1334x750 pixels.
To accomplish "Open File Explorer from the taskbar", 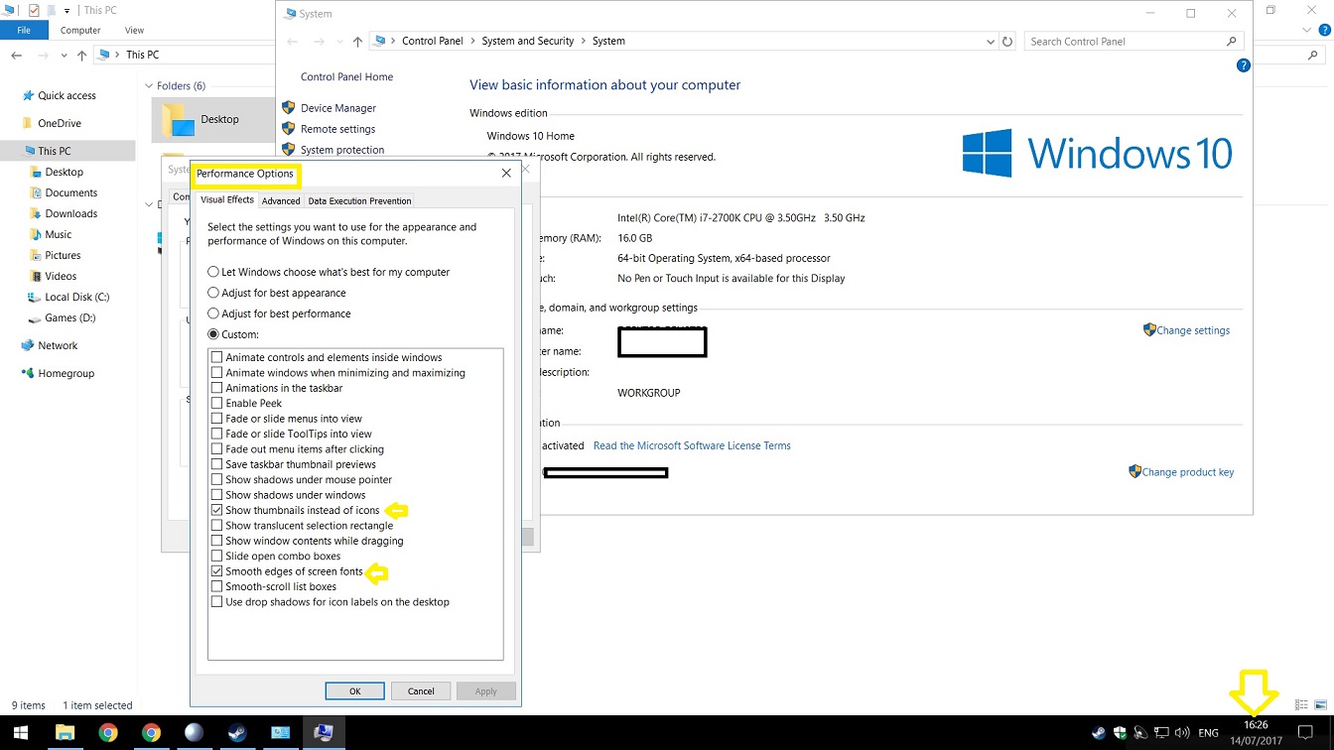I will point(65,733).
